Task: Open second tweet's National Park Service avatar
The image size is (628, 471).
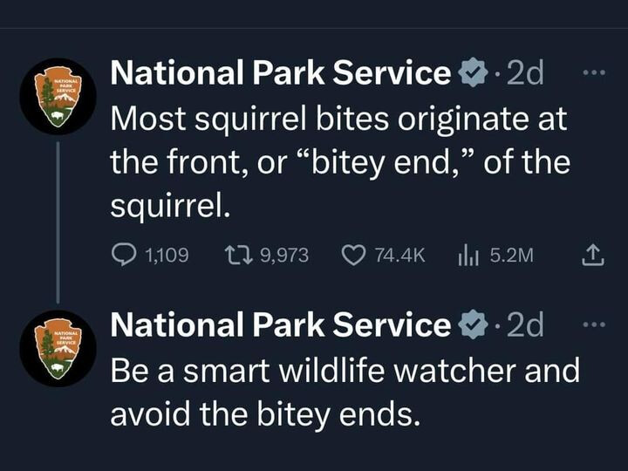Action: 58,348
